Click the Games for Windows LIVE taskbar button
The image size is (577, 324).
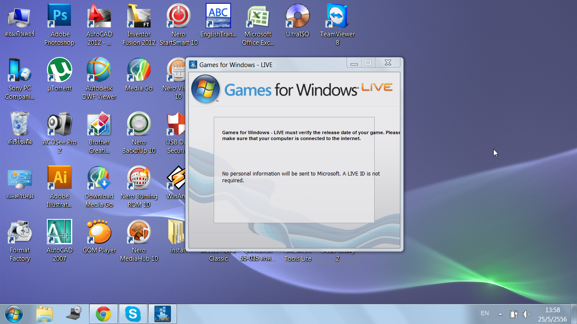click(163, 314)
